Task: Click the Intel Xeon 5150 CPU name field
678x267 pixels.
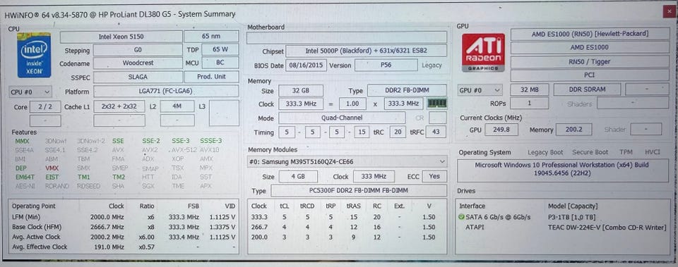Action: [121, 37]
